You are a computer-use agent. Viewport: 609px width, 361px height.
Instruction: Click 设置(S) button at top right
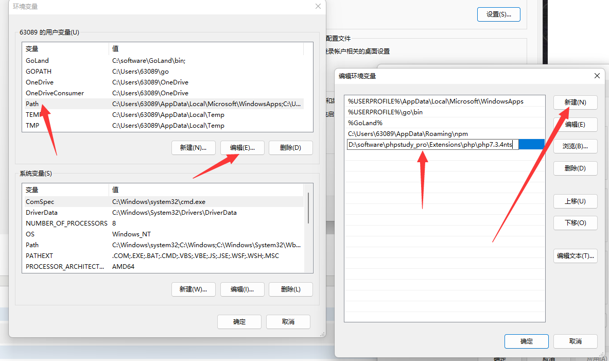[x=498, y=14]
